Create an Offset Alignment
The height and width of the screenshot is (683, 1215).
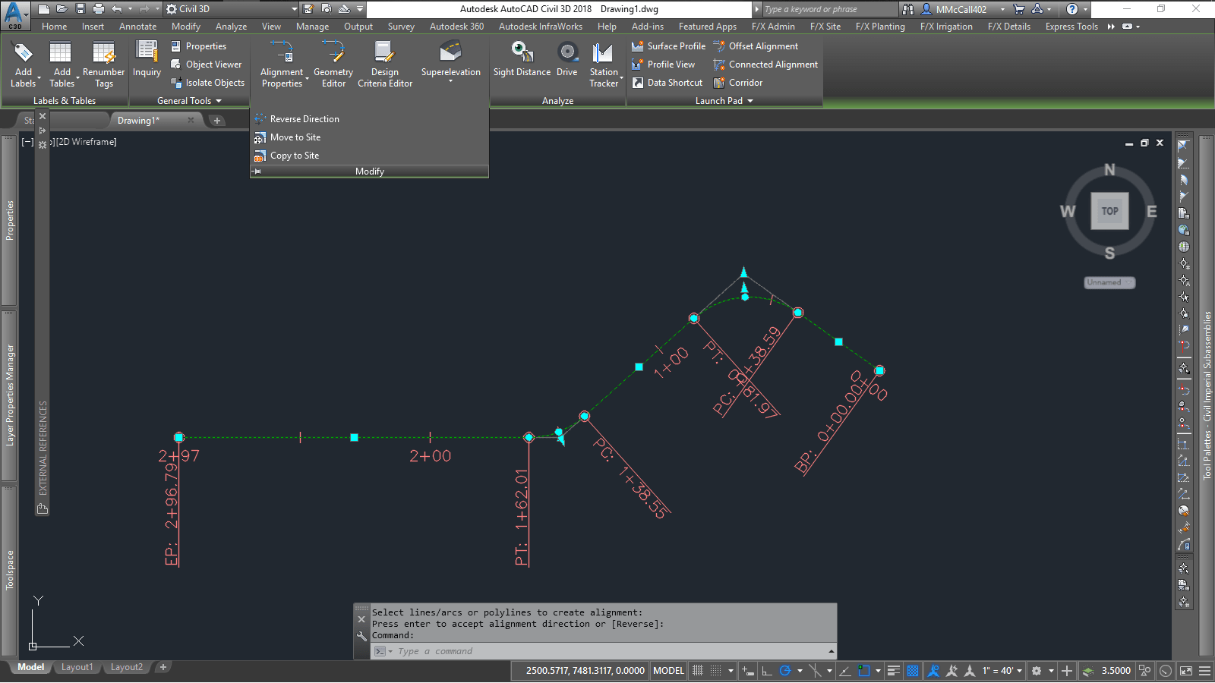(756, 46)
